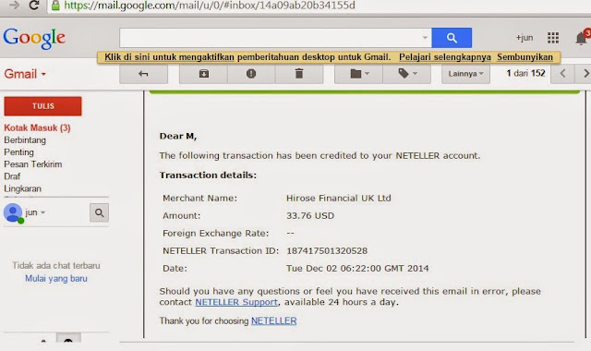Open the NETELLER link in the closing line
This screenshot has width=591, height=351.
tap(273, 321)
